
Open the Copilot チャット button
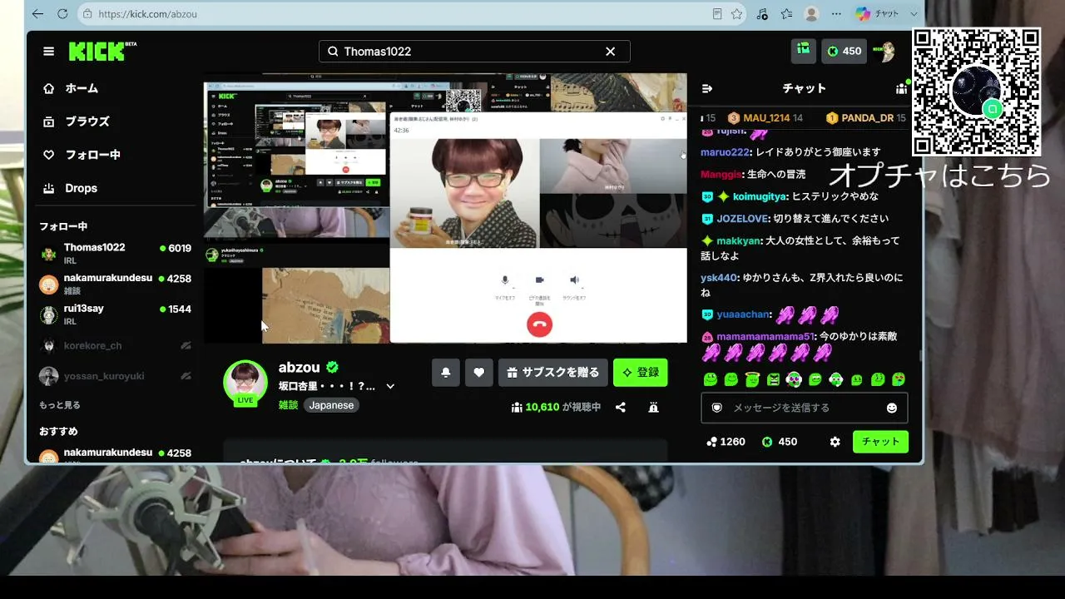879,14
